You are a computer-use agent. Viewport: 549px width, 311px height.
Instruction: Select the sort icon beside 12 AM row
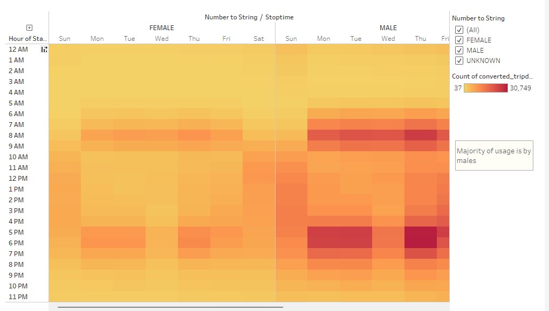pyautogui.click(x=44, y=49)
